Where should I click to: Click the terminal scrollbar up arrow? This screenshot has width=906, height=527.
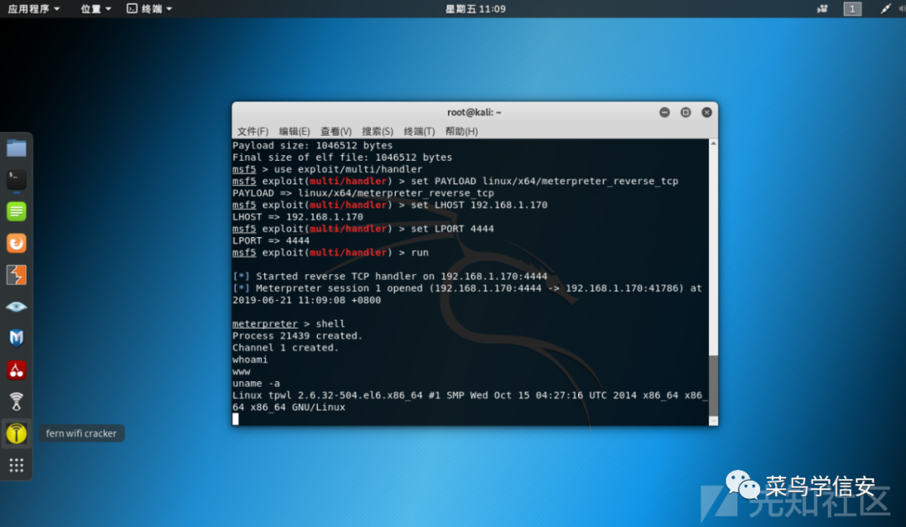pyautogui.click(x=714, y=143)
